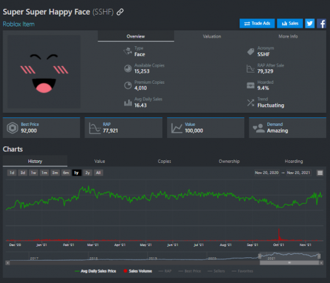Open the chart hamburger menu

(x=320, y=173)
